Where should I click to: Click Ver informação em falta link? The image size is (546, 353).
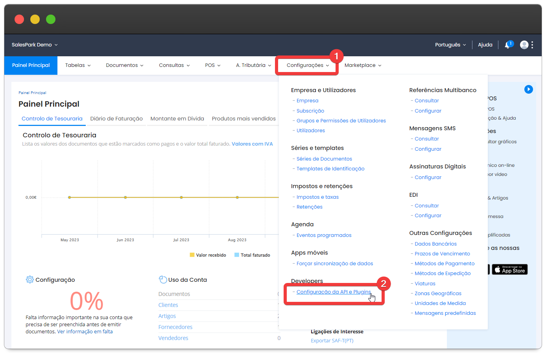85,332
